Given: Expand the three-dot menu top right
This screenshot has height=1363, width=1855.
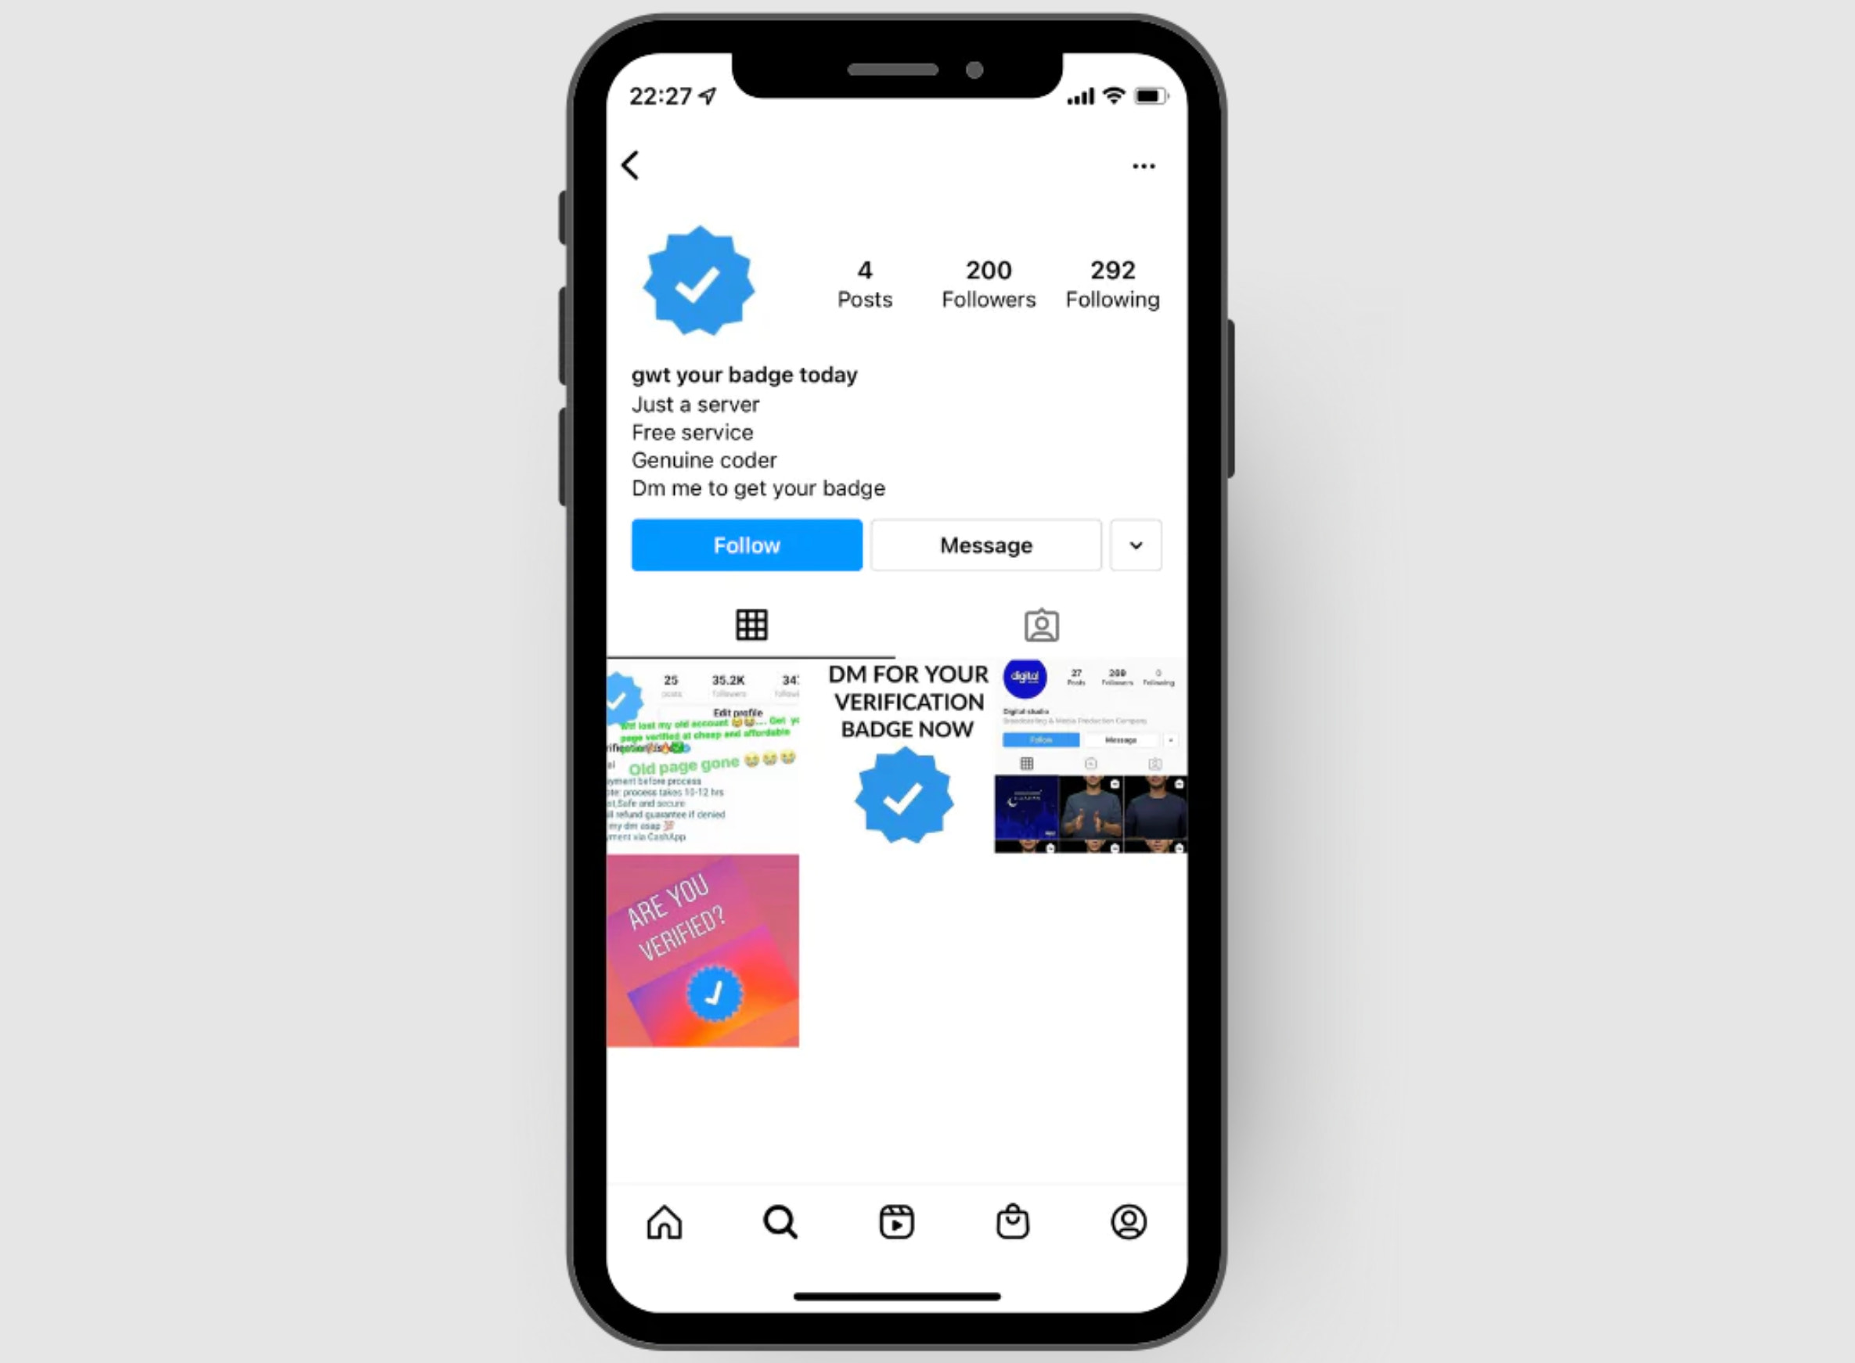Looking at the screenshot, I should pos(1145,164).
